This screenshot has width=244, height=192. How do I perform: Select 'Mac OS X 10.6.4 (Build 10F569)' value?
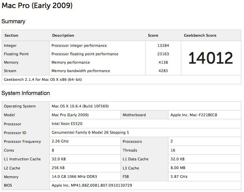click(80, 106)
